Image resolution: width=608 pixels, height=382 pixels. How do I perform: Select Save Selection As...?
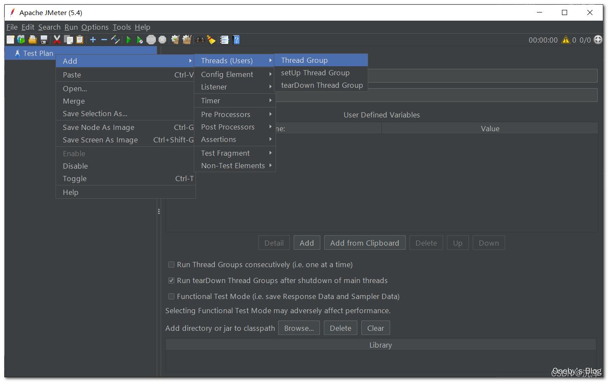(x=126, y=114)
